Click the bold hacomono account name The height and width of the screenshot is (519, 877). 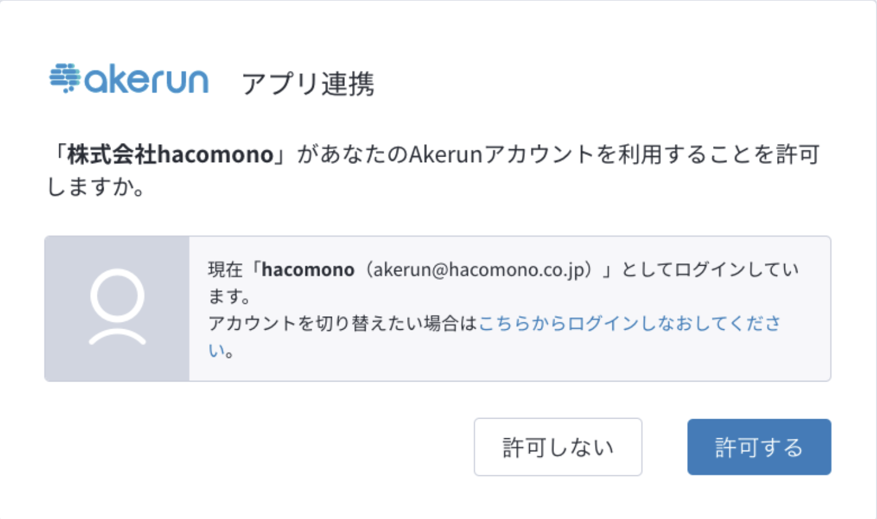(x=308, y=269)
